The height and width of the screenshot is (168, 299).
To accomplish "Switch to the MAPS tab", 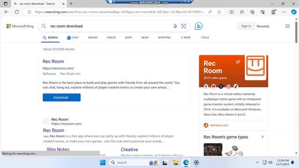I will pos(128,37).
